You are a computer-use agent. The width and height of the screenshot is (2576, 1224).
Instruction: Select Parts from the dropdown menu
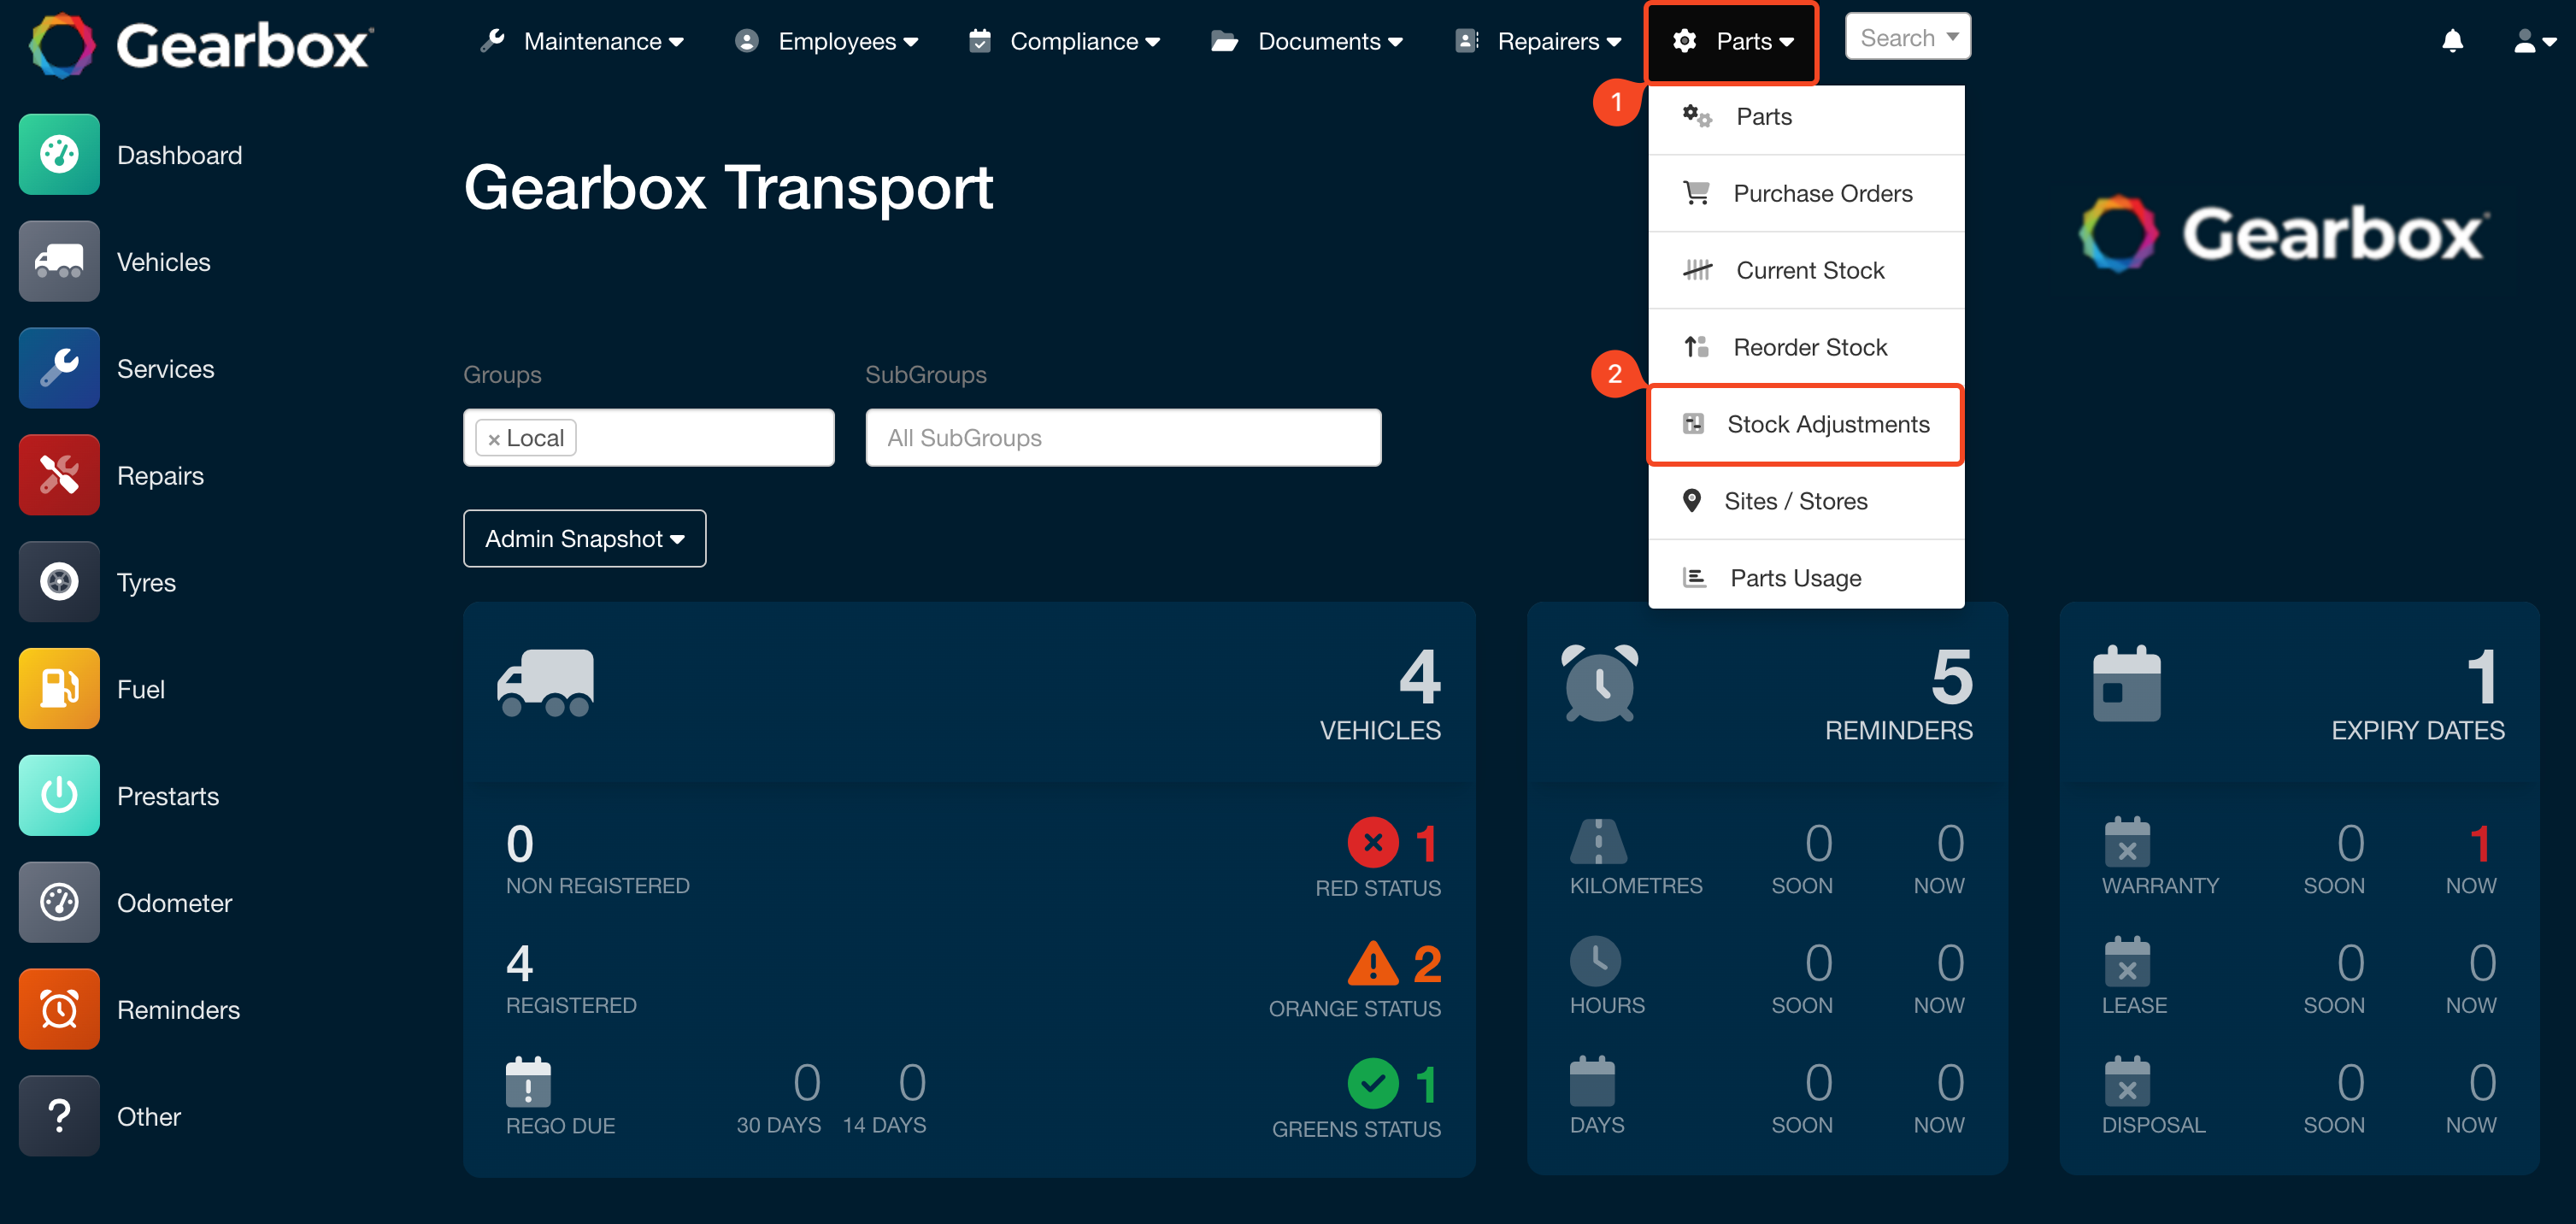click(1806, 117)
